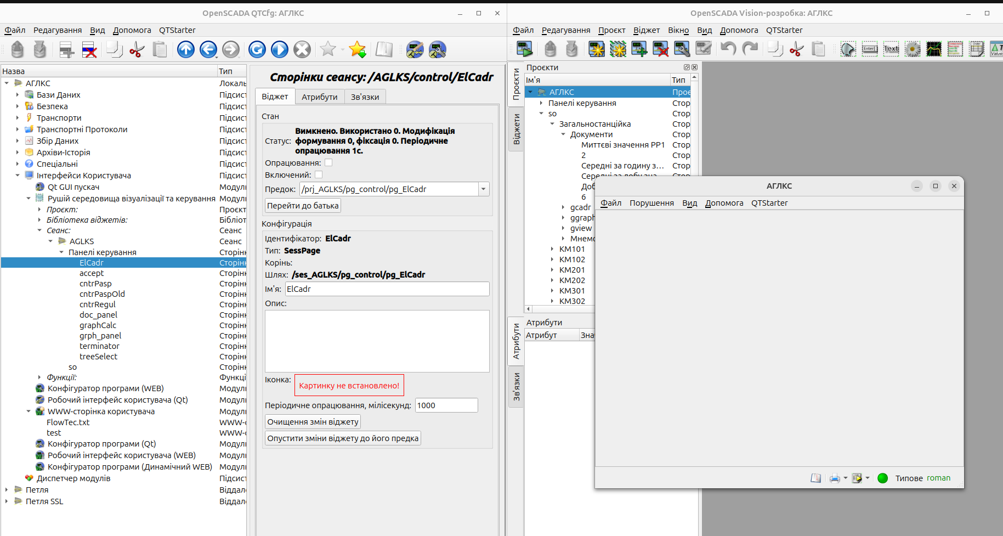Click the 'Ім'я' input field containing ElCadr
Viewport: 1003px width, 536px height.
click(x=387, y=289)
